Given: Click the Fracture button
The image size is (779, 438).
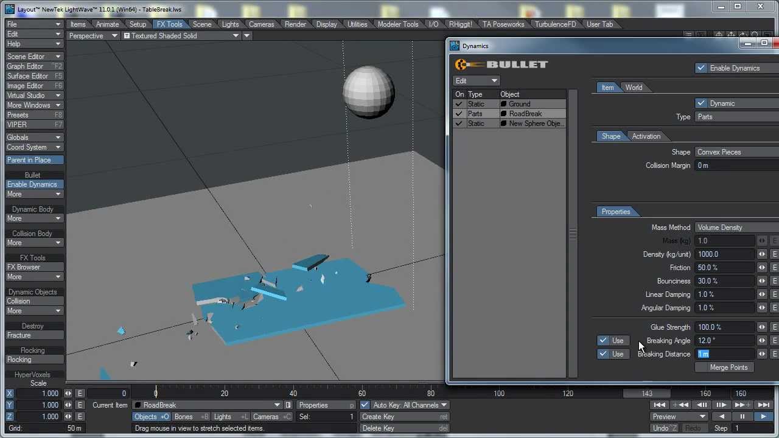Looking at the screenshot, I should 34,335.
